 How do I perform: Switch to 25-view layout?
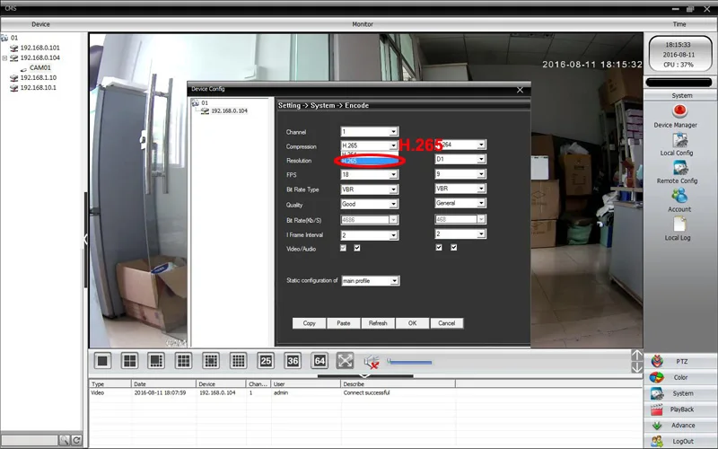(x=266, y=361)
